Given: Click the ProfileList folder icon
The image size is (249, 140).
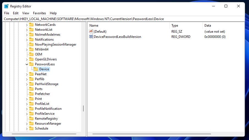Looking at the screenshot, I should point(31,103).
